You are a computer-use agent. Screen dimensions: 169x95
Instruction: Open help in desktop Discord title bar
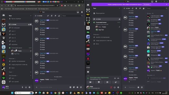pyautogui.click(x=156, y=1)
